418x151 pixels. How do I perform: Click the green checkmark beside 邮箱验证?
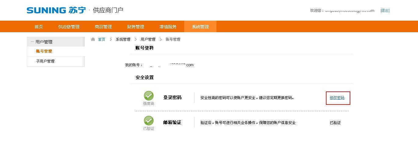[x=149, y=121]
